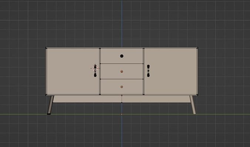
Task: Select the dark left cabinet leg
Action: click(51, 105)
